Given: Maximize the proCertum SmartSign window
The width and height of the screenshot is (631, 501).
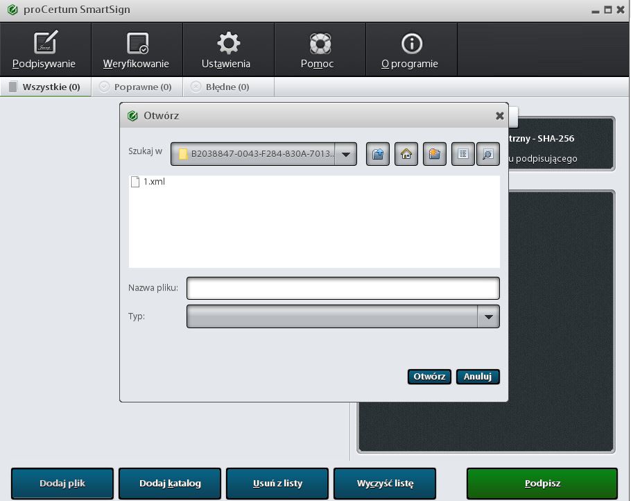Looking at the screenshot, I should coord(608,10).
